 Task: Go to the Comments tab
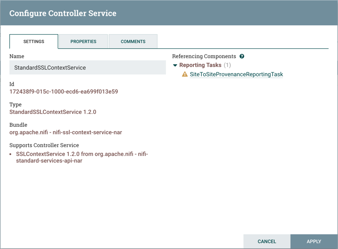click(x=133, y=42)
